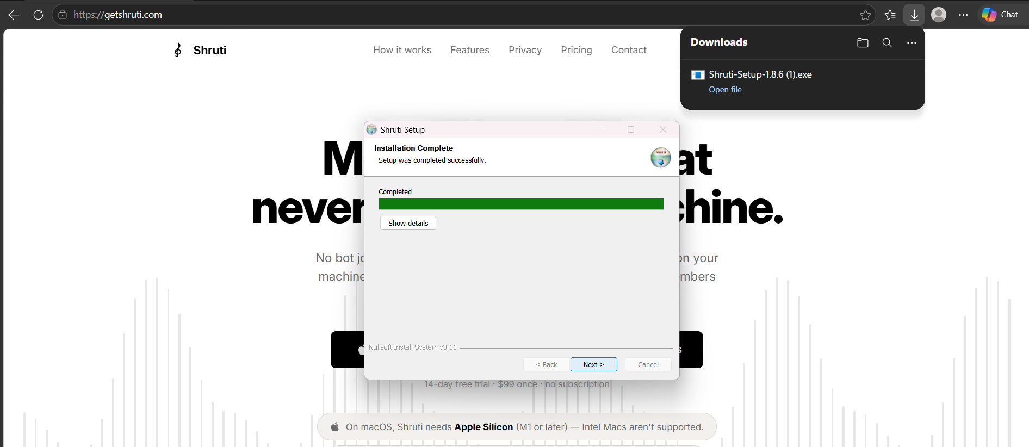Click the Nullsoft Install System v3.11 label
The image size is (1029, 447).
click(413, 347)
